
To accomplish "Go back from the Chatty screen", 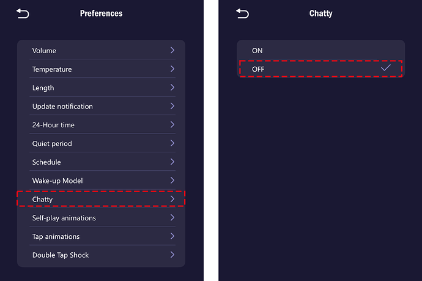I will click(x=242, y=13).
